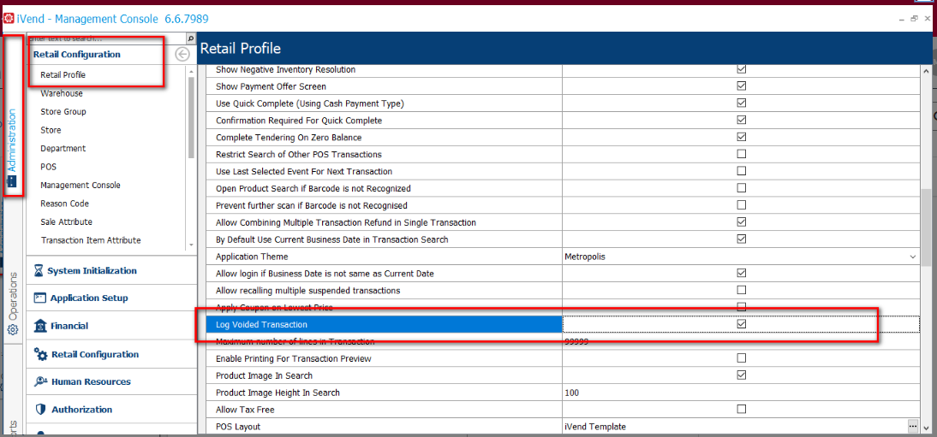The width and height of the screenshot is (937, 437).
Task: Click the Maximum number of lines value 99999
Action: point(576,341)
